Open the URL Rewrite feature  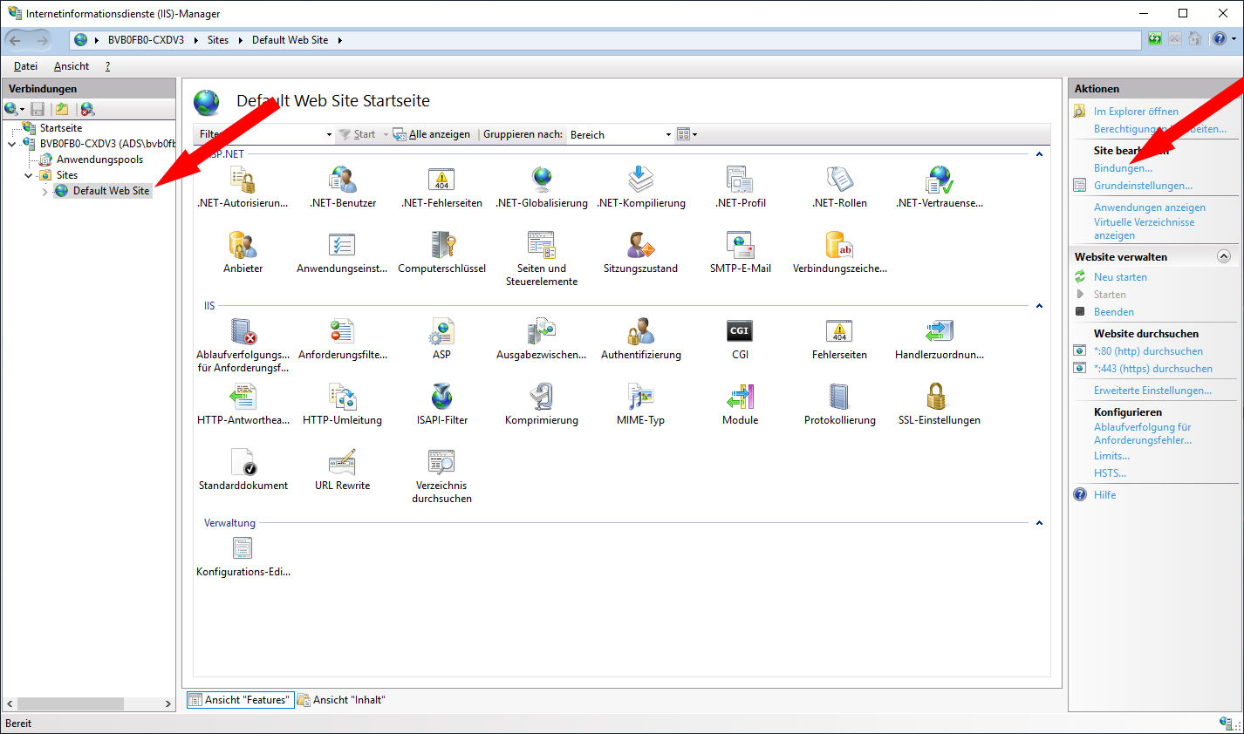tap(342, 463)
